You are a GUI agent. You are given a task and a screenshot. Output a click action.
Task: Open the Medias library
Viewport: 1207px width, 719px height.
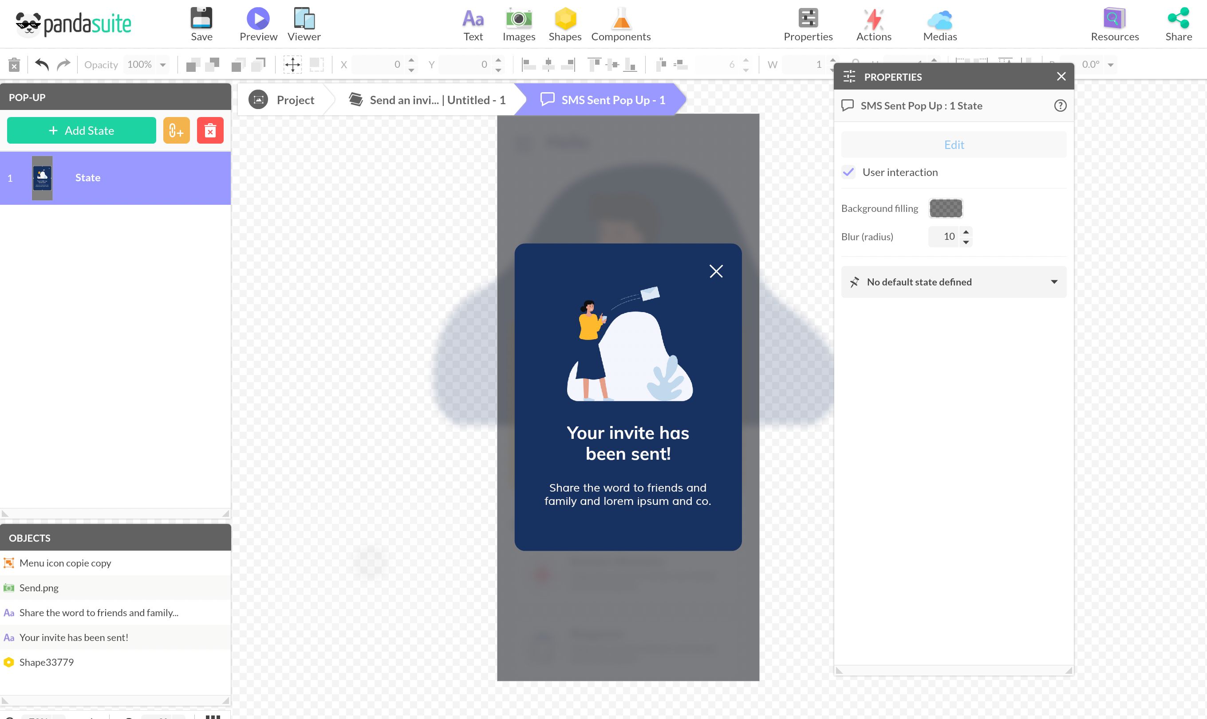point(939,23)
